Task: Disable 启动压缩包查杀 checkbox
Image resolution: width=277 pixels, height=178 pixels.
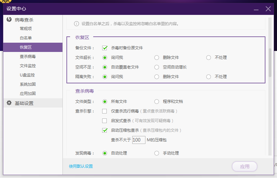Action: (105, 130)
